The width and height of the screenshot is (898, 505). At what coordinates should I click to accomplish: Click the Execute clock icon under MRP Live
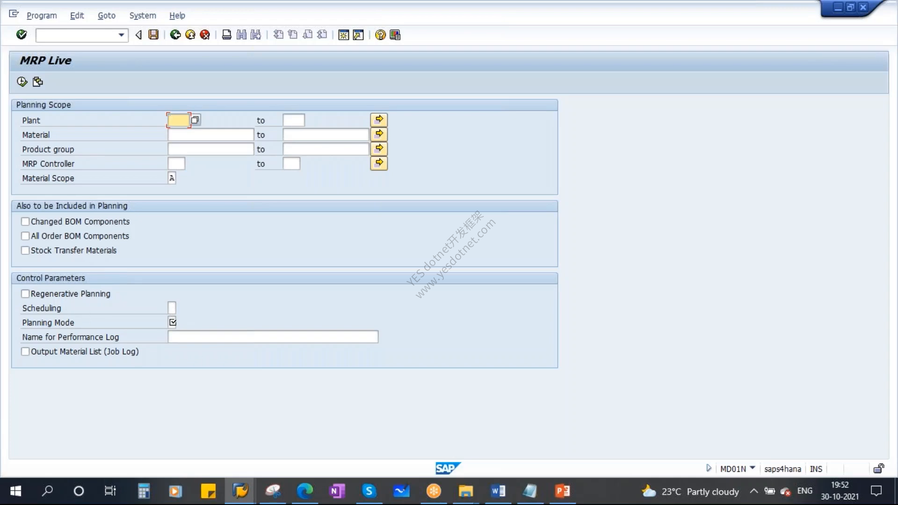click(x=22, y=82)
